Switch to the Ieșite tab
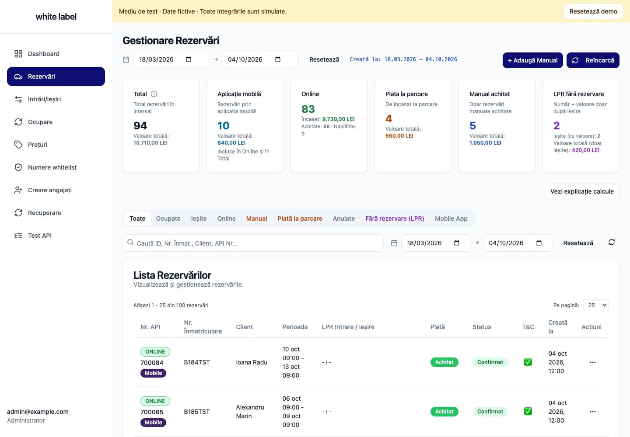630x437 pixels. (199, 218)
